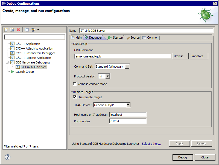219x165 pixels.
Task: Collapse the GDB Hardware Debugging node
Action: pos(7,62)
